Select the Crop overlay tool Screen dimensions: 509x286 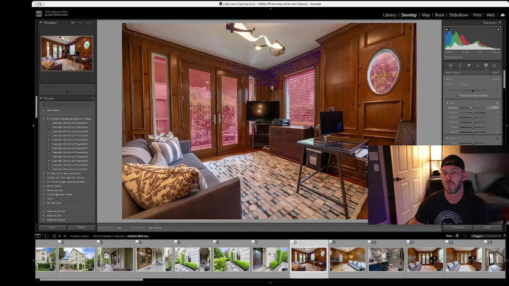tap(460, 66)
